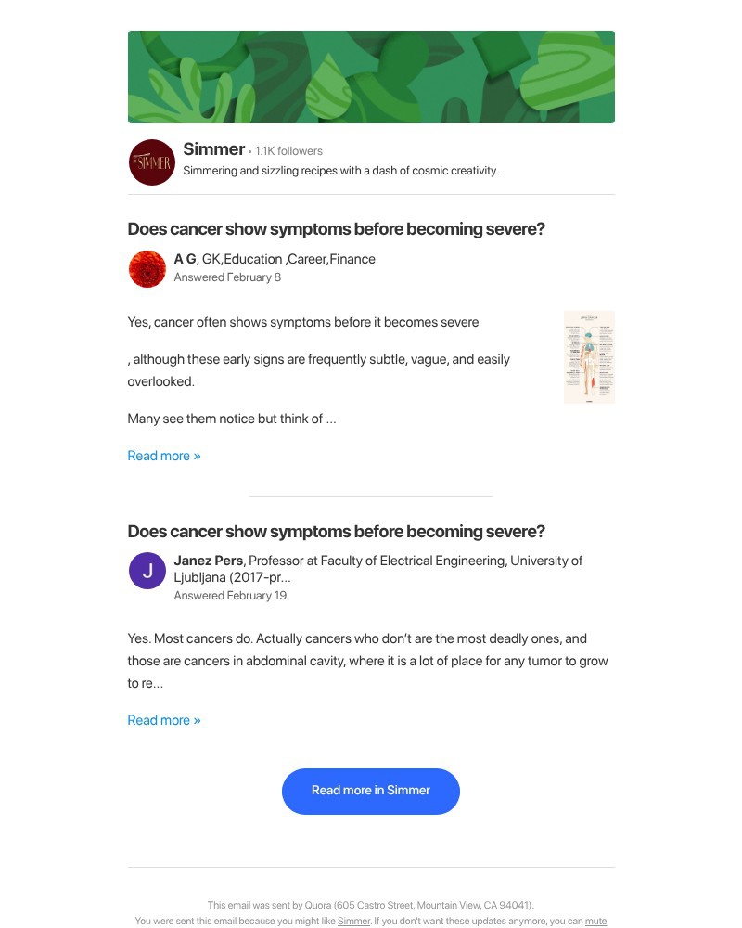Click A G's contributor name
Screen dimensions: 742x928
[x=183, y=259]
